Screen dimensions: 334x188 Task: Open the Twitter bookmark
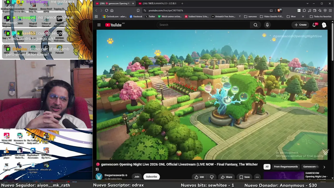click(x=150, y=16)
